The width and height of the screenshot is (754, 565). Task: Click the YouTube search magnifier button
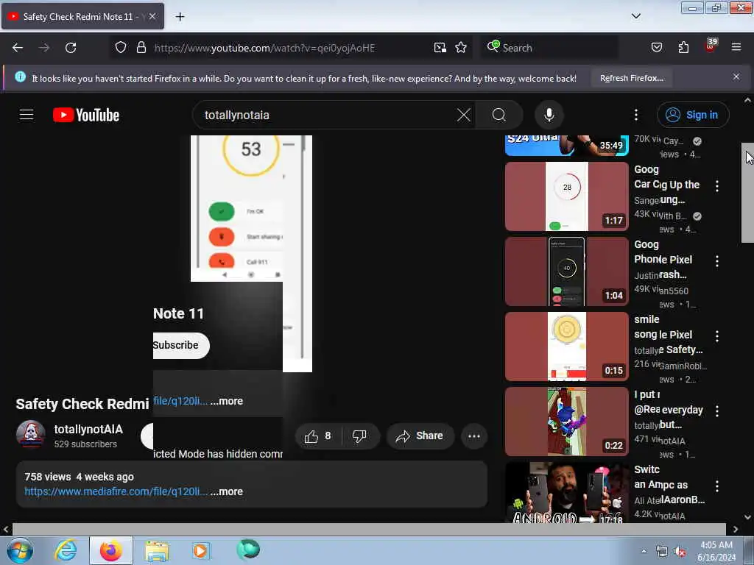[499, 115]
